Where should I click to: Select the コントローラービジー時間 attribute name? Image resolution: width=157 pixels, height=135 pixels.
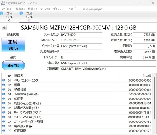tap(29, 121)
